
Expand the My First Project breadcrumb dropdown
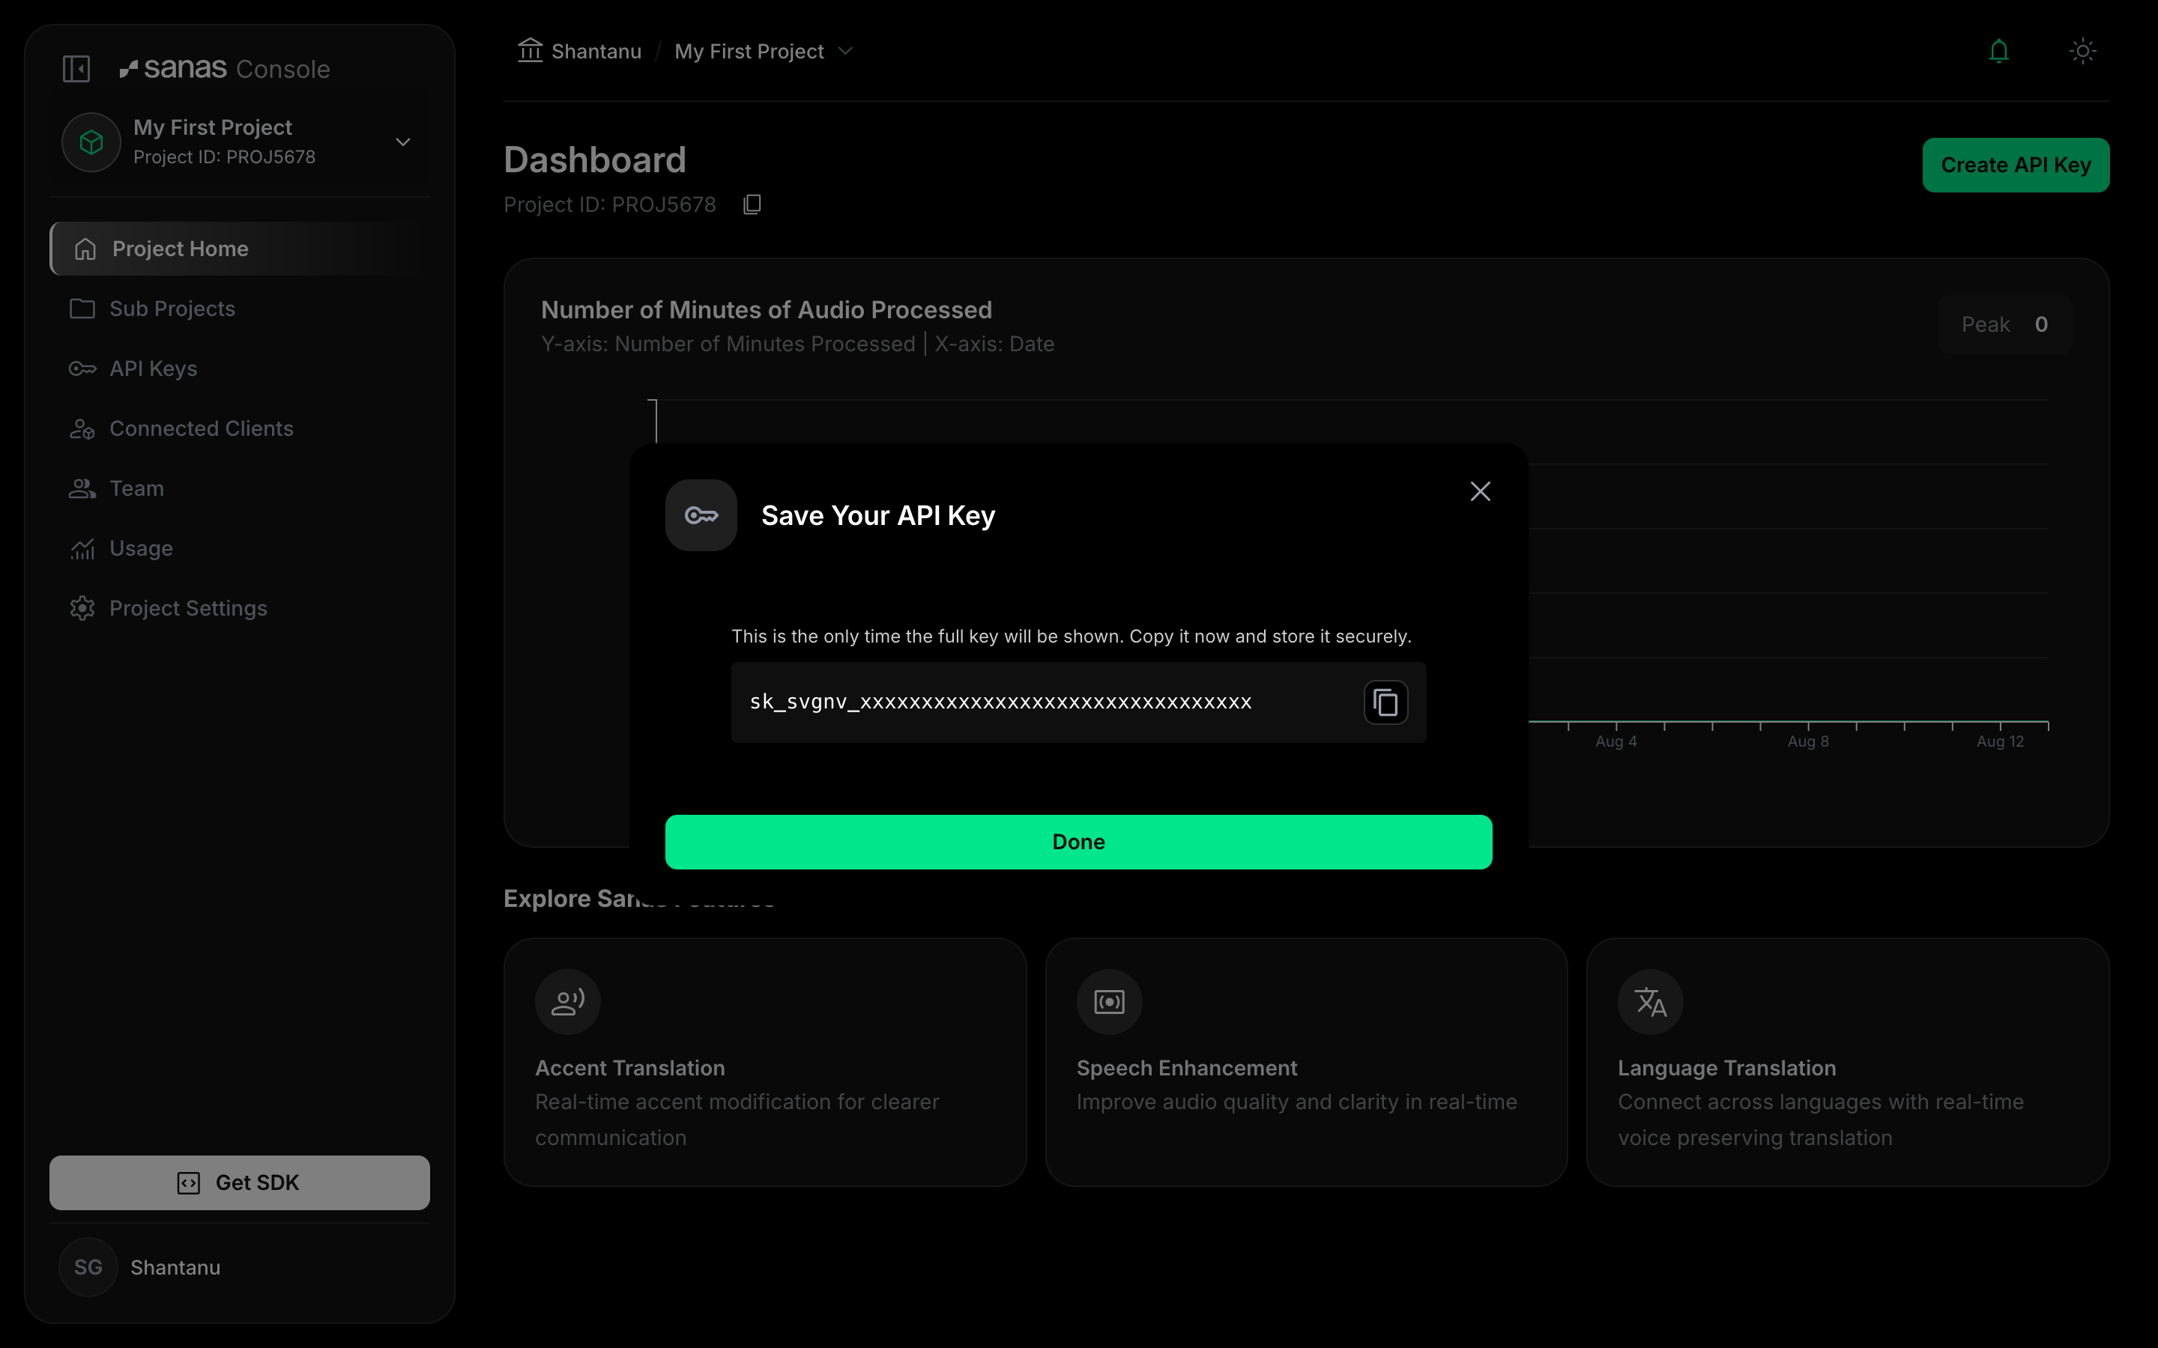click(x=845, y=52)
